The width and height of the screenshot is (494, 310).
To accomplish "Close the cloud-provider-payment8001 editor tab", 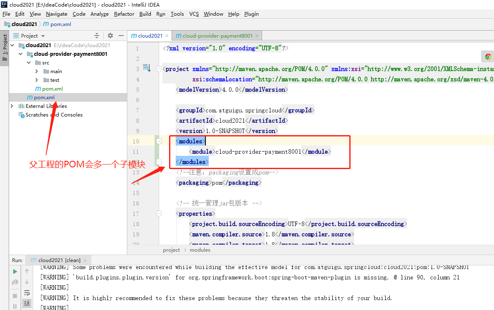I will pos(257,36).
